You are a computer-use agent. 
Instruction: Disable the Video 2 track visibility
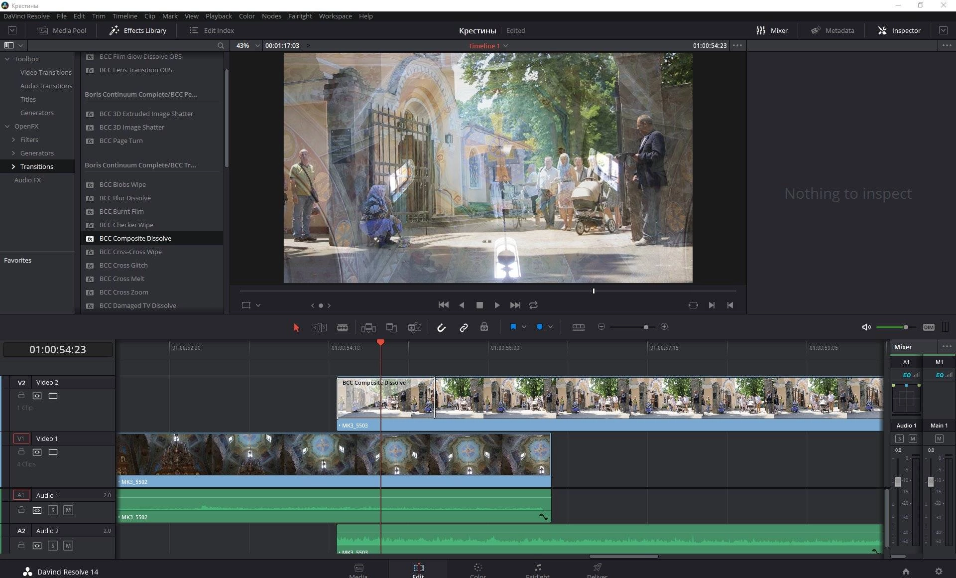tap(53, 396)
